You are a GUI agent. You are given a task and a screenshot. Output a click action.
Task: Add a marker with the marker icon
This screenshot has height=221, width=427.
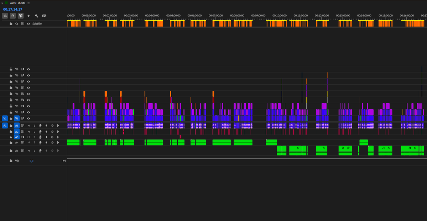click(28, 16)
